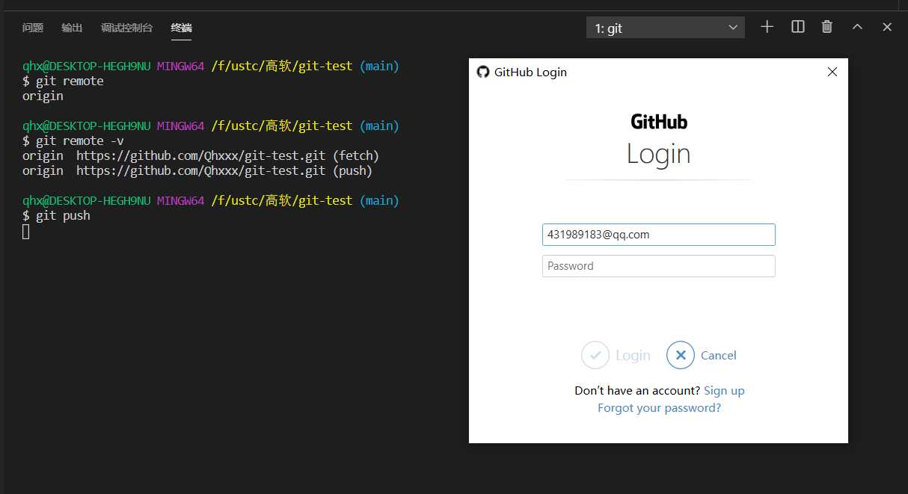Viewport: 908px width, 494px height.
Task: Click the push URL line of origin
Action: [197, 170]
